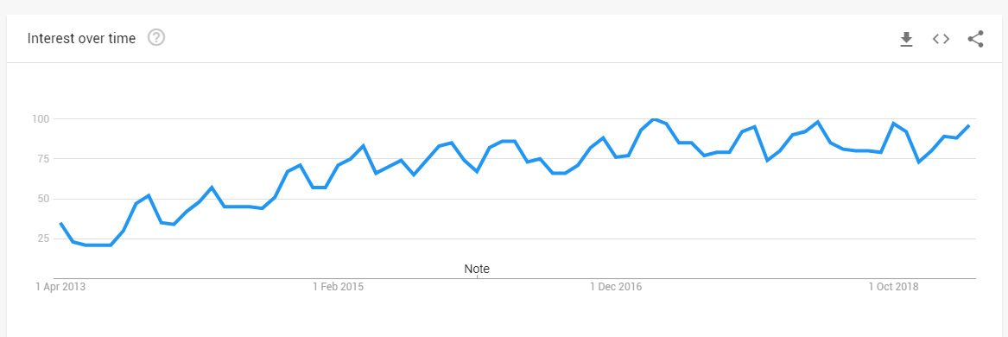1008x337 pixels.
Task: Click the line's highest peak touching 100
Action: [x=653, y=119]
